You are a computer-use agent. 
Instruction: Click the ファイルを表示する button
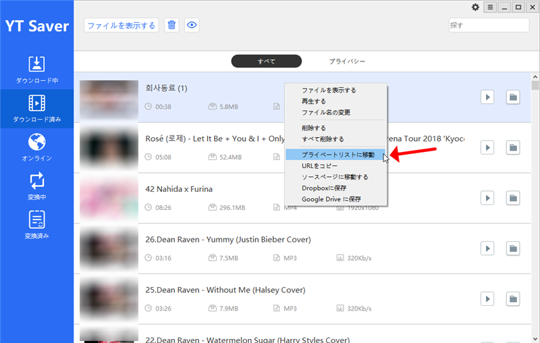pos(122,26)
